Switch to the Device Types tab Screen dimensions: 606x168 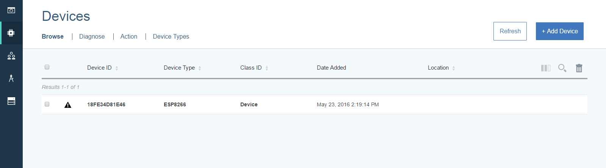tap(171, 36)
